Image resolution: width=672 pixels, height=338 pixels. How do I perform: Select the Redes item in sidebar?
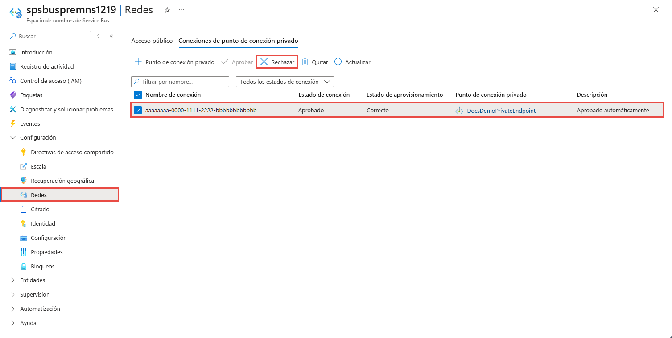coord(59,195)
